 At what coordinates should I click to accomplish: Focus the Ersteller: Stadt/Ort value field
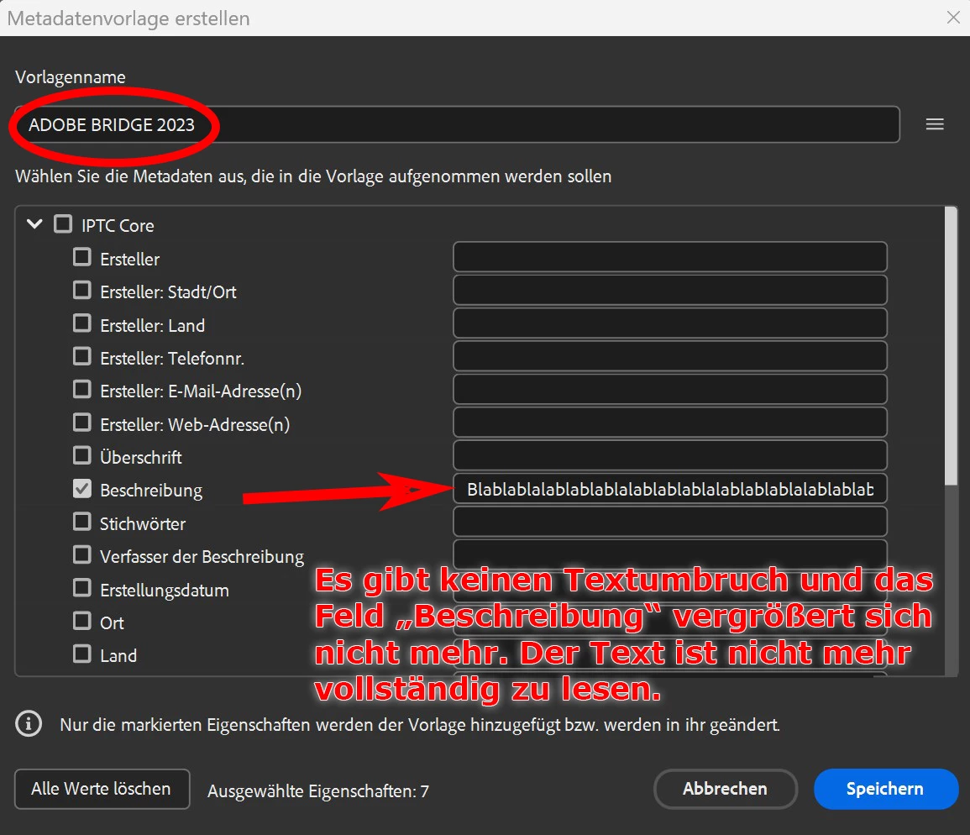(670, 291)
